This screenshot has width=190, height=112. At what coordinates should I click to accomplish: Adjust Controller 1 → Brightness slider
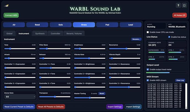tap(90, 68)
